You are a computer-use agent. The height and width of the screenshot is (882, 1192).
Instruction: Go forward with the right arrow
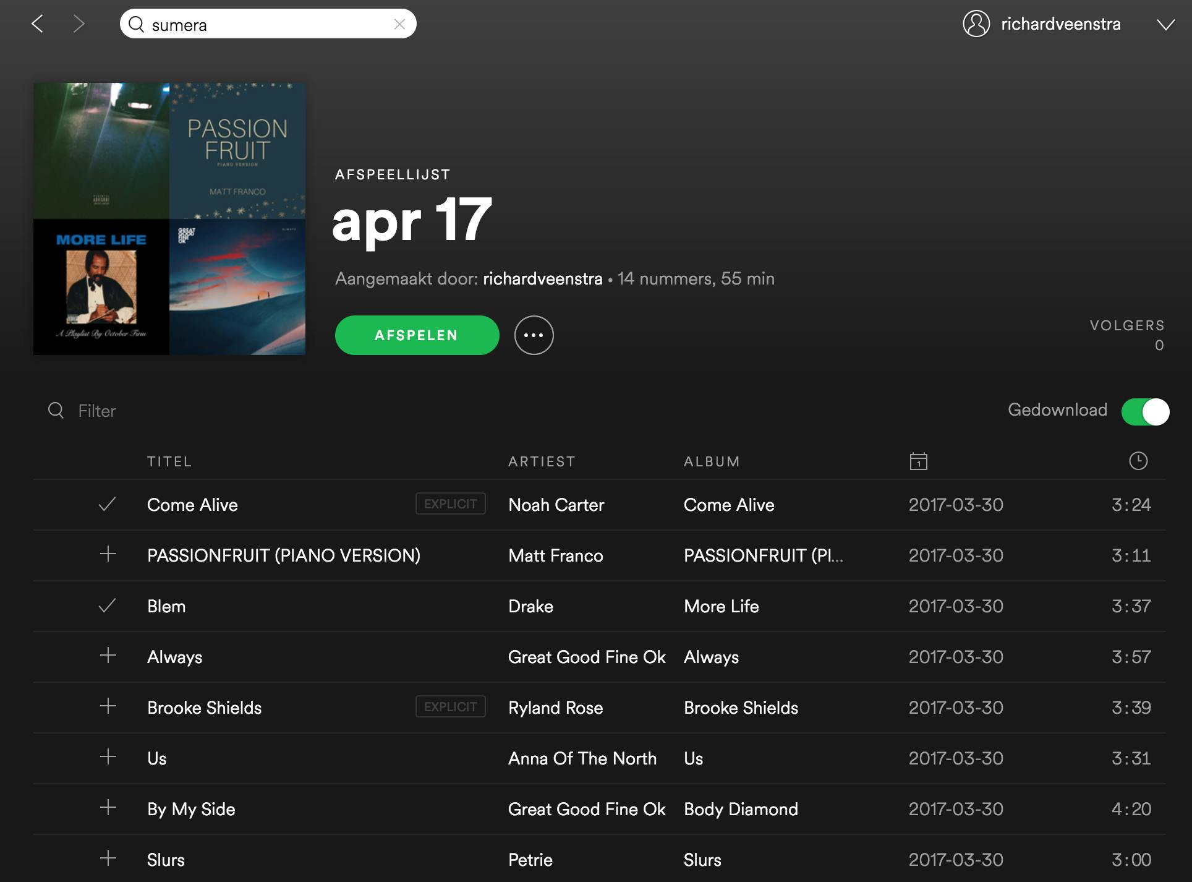tap(79, 24)
